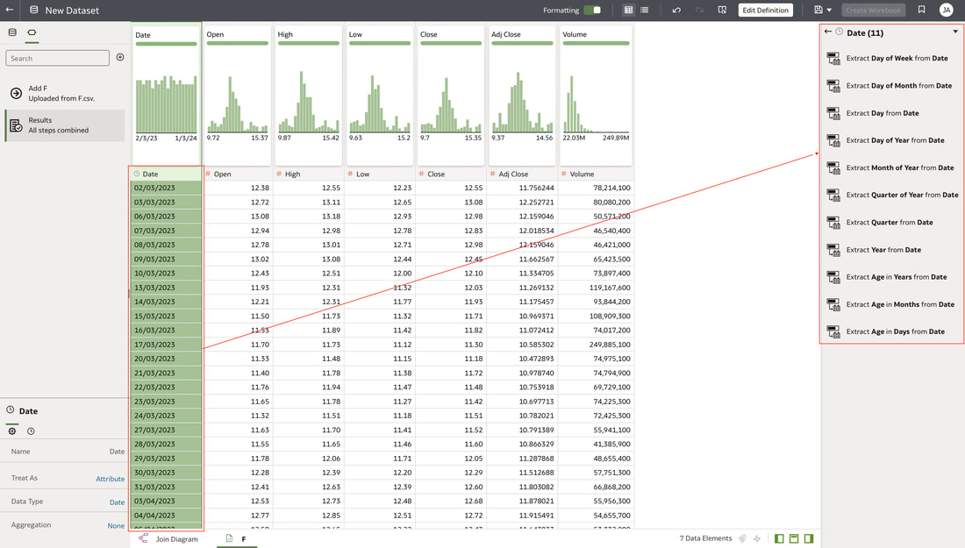Go back in the Date recommendations panel
Screen dimensions: 965x548
point(828,32)
